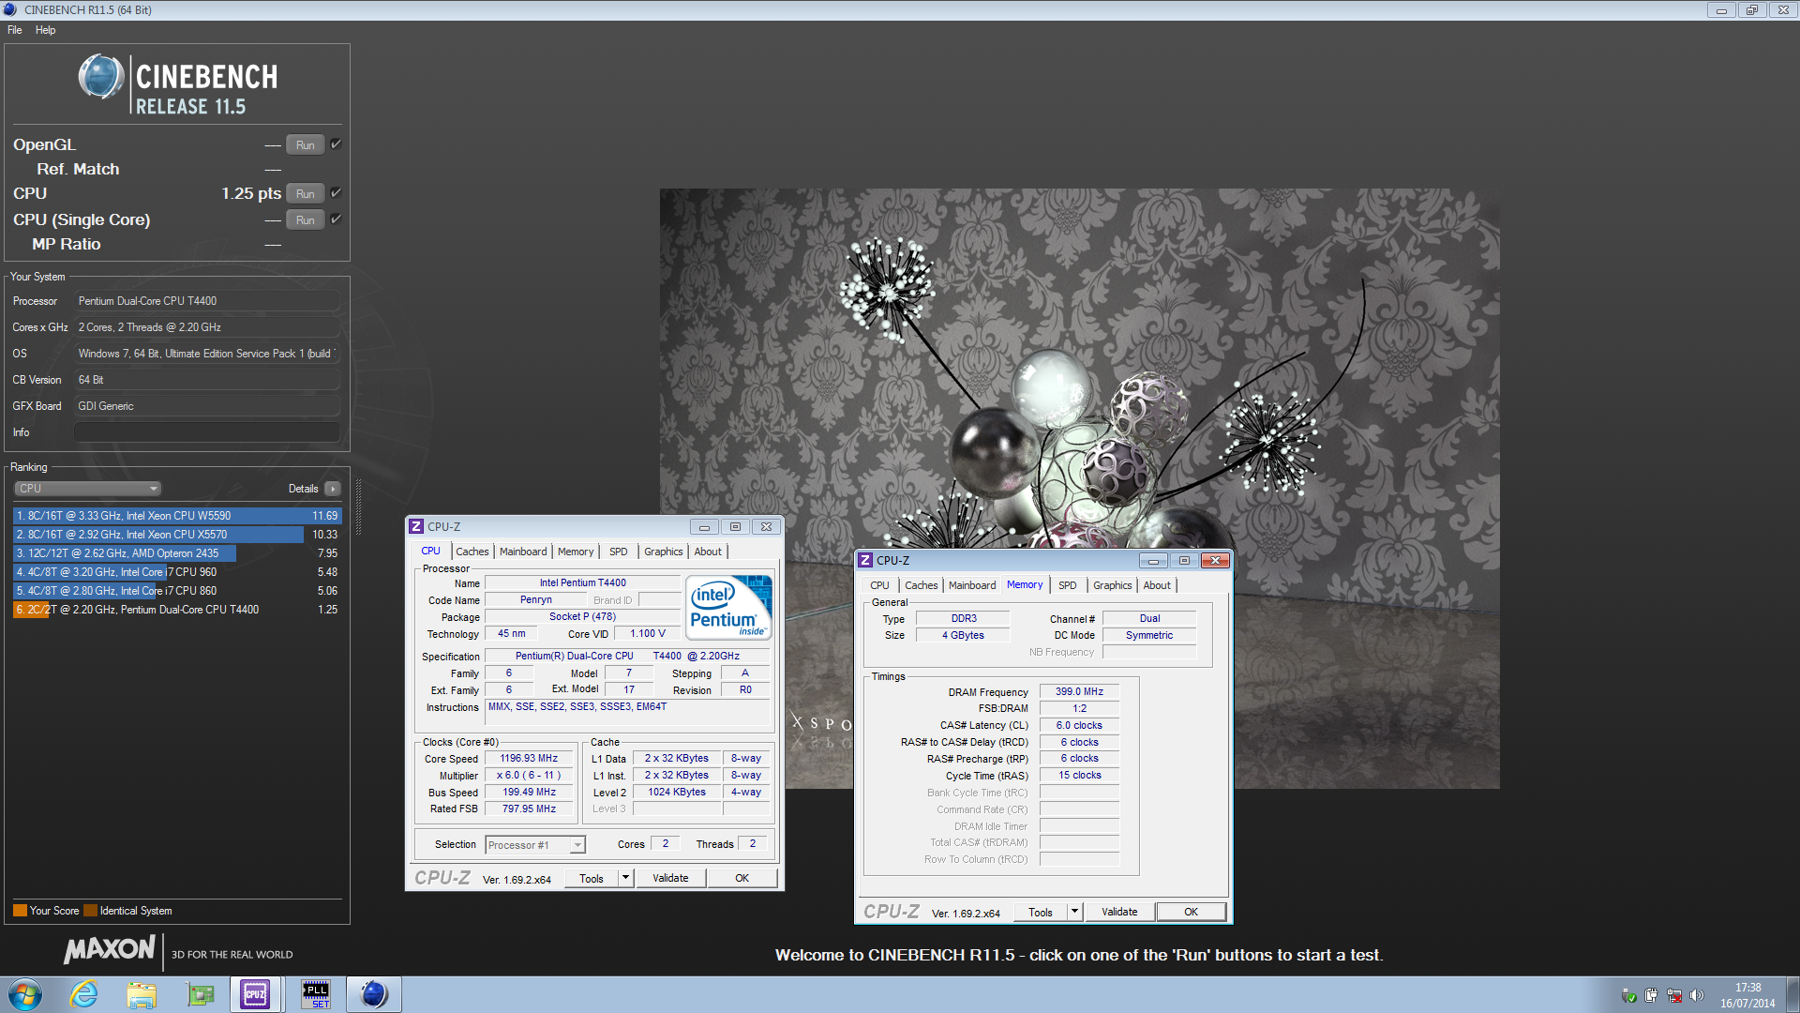Click the volume speaker tray icon

(1696, 995)
